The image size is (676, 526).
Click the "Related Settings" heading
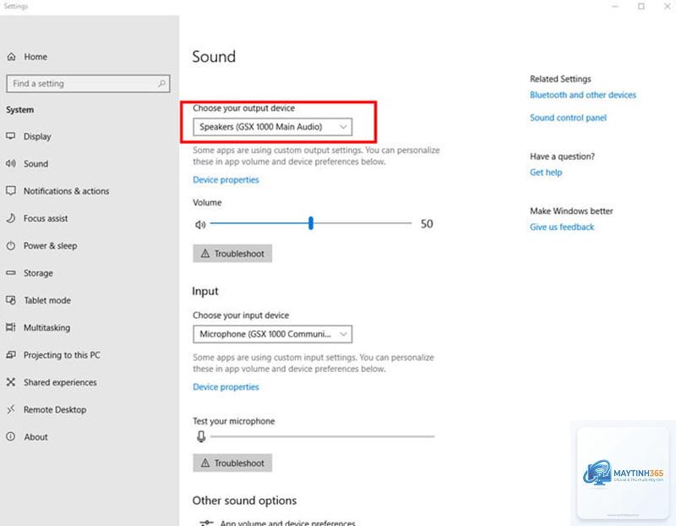point(560,79)
